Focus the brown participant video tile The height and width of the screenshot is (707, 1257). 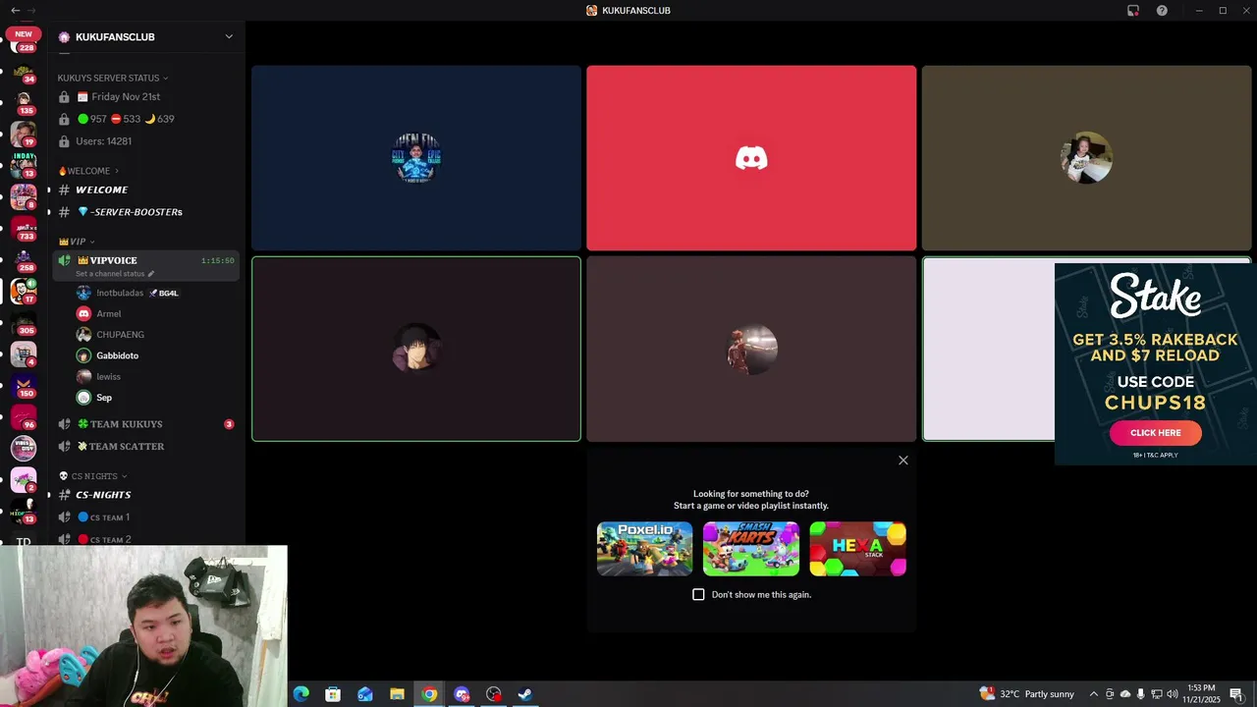[x=1086, y=158]
